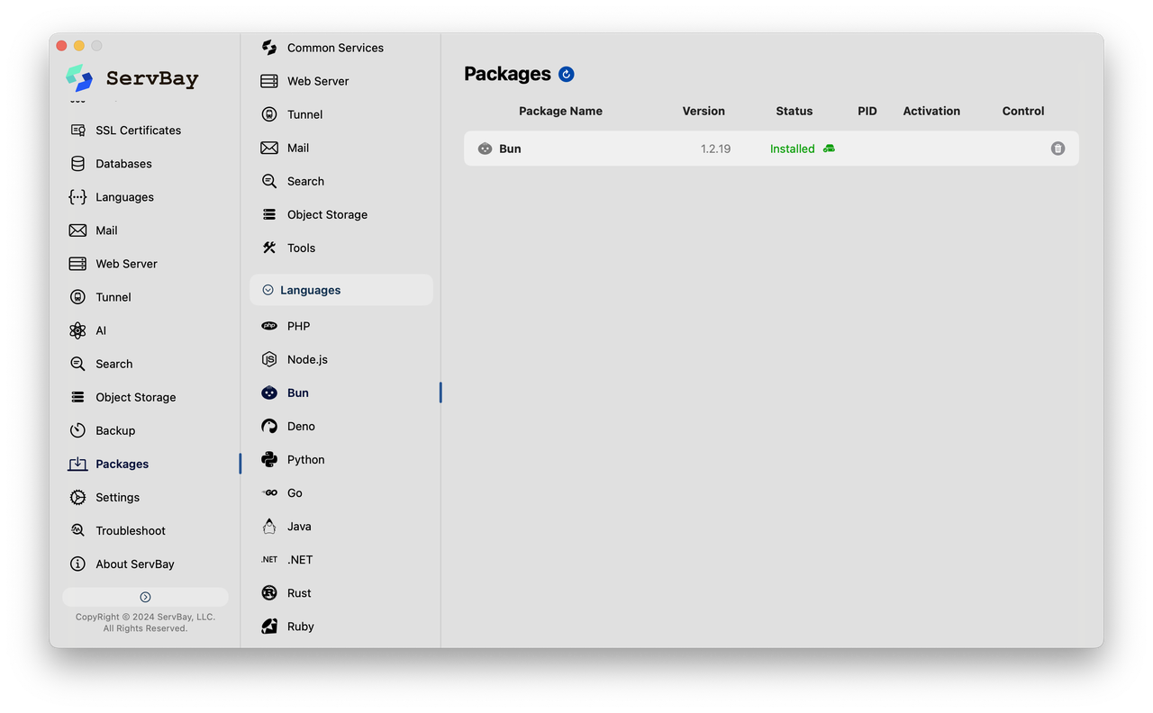Click the Activation column header
The height and width of the screenshot is (713, 1153).
[931, 111]
